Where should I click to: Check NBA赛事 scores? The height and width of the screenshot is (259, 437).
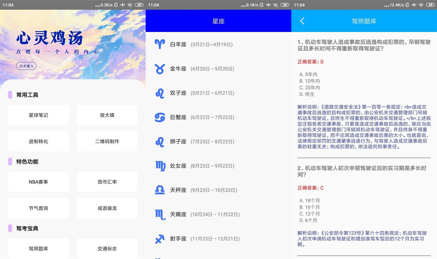click(x=38, y=181)
